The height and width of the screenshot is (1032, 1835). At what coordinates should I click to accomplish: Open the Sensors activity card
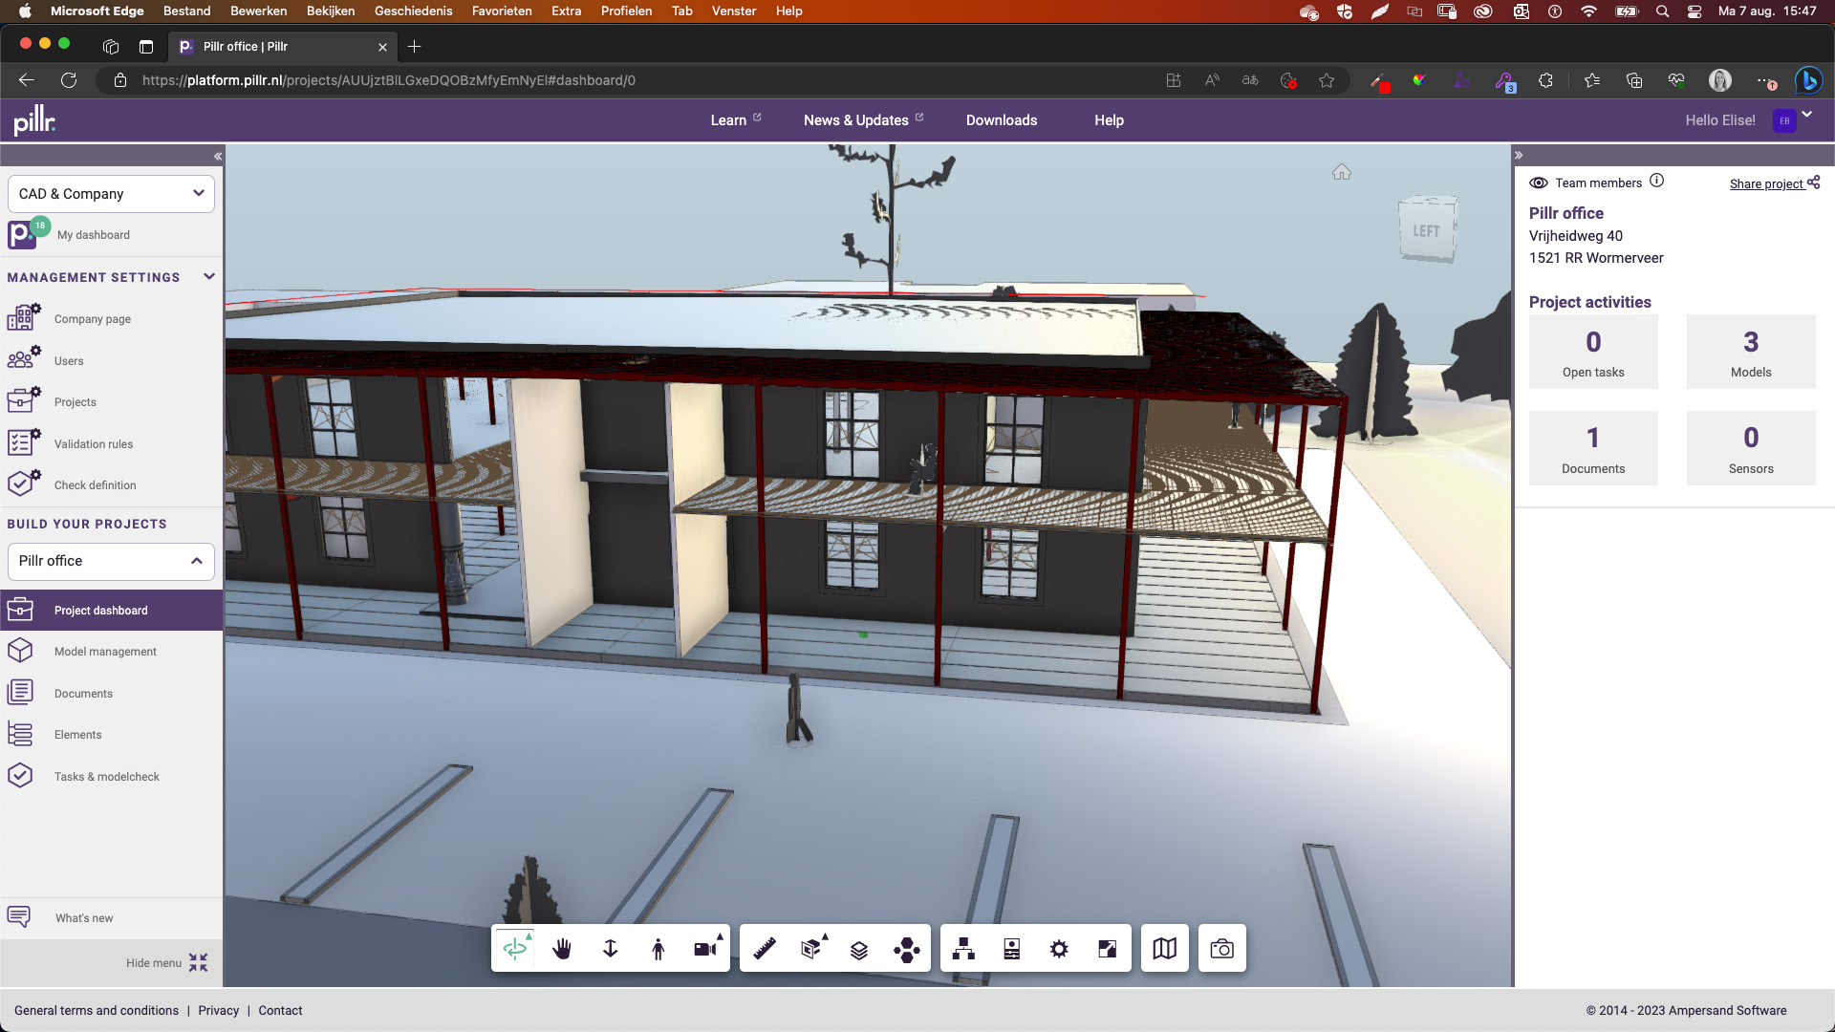coord(1751,448)
